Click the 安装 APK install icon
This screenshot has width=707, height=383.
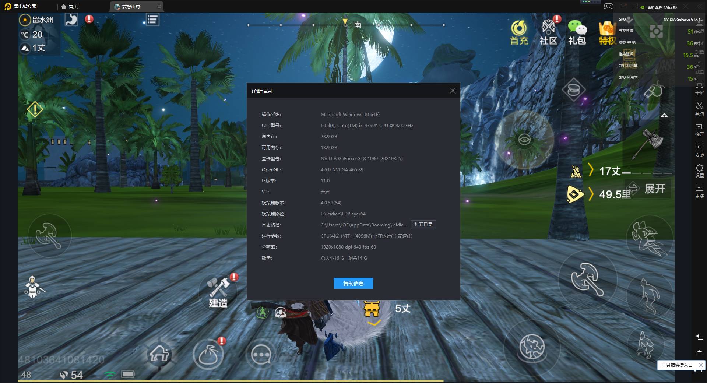coord(699,150)
